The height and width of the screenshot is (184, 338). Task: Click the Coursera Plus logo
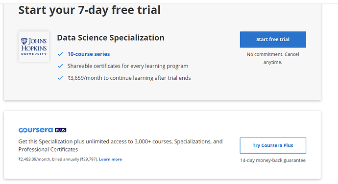(42, 130)
